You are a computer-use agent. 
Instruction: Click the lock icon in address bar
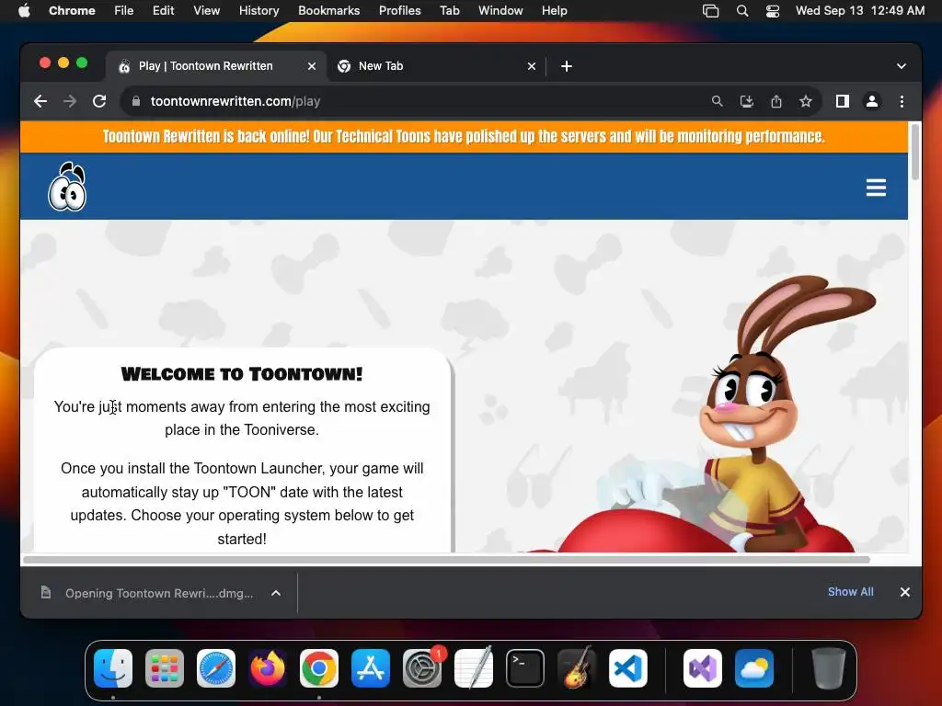click(x=136, y=101)
